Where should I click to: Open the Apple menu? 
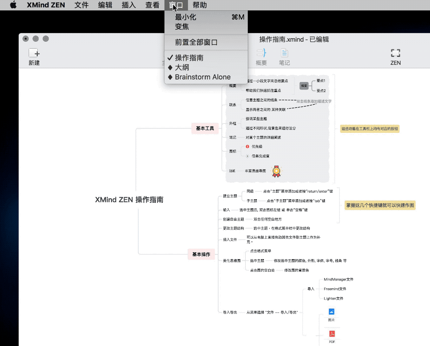[13, 5]
